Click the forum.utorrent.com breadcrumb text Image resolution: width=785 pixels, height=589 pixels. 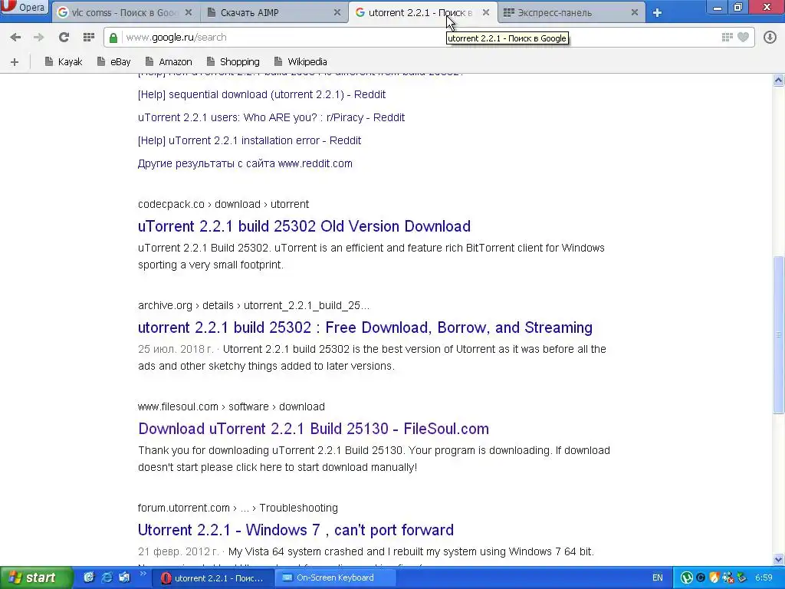(x=238, y=508)
